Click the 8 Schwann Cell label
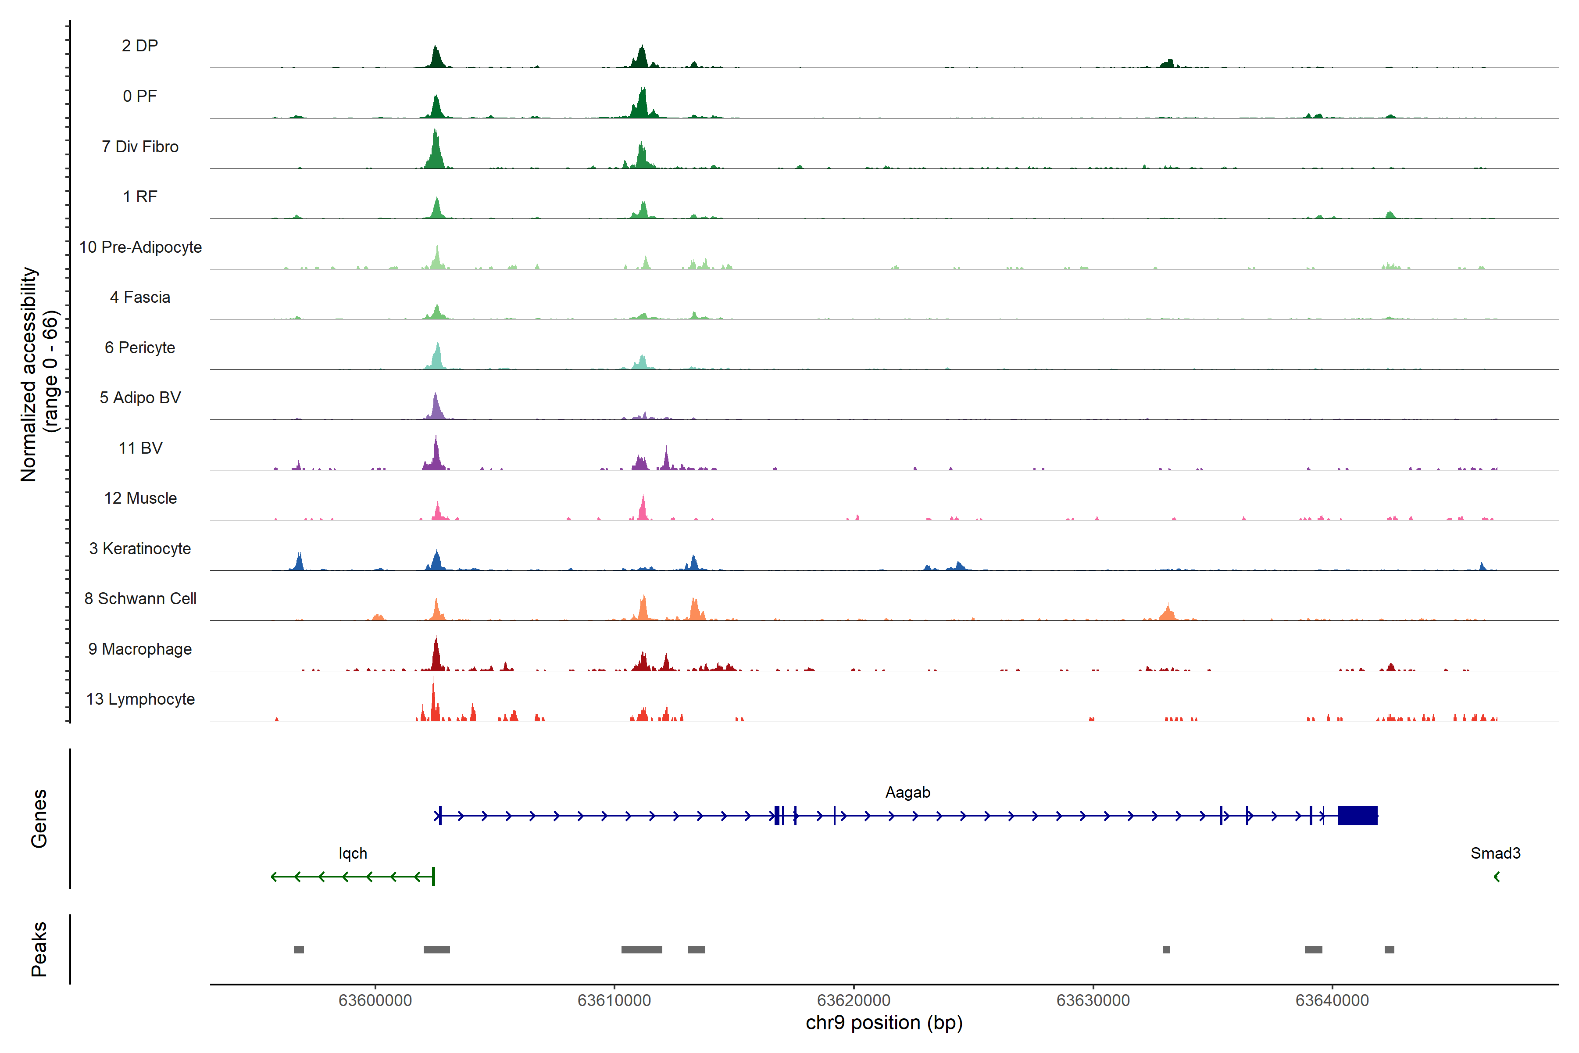Image resolution: width=1579 pixels, height=1053 pixels. pyautogui.click(x=140, y=598)
